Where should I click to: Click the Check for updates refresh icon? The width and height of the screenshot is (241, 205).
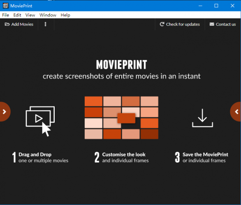point(162,24)
